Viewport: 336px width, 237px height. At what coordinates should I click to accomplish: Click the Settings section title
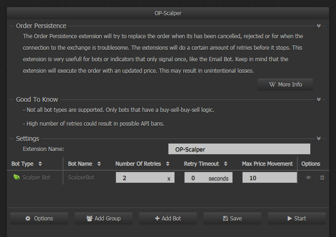pos(28,139)
